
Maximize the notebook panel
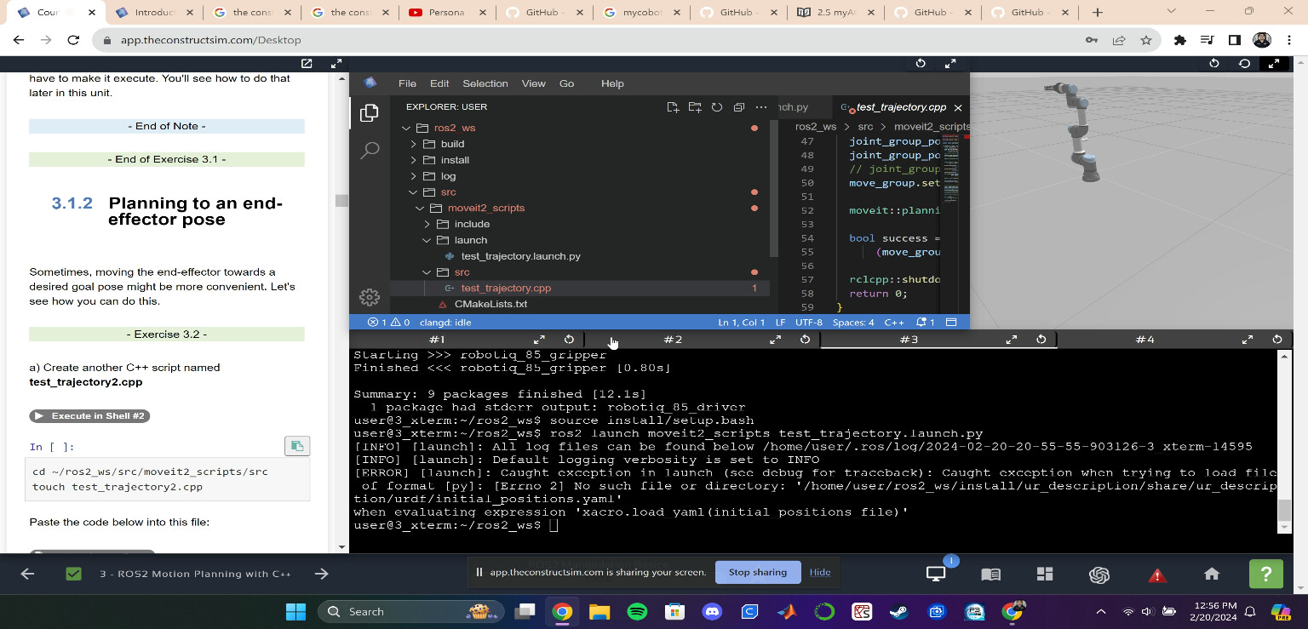336,64
